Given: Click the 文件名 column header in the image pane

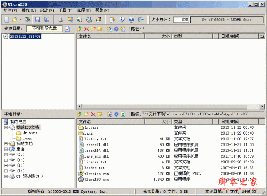Looking at the screenshot, I should click(111, 36).
